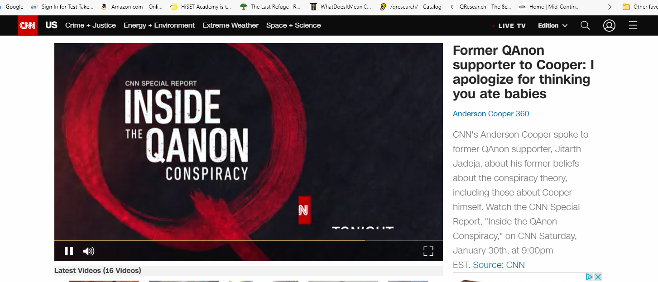Viewport: 658px width, 282px height.
Task: Open the user account icon
Action: (x=609, y=25)
